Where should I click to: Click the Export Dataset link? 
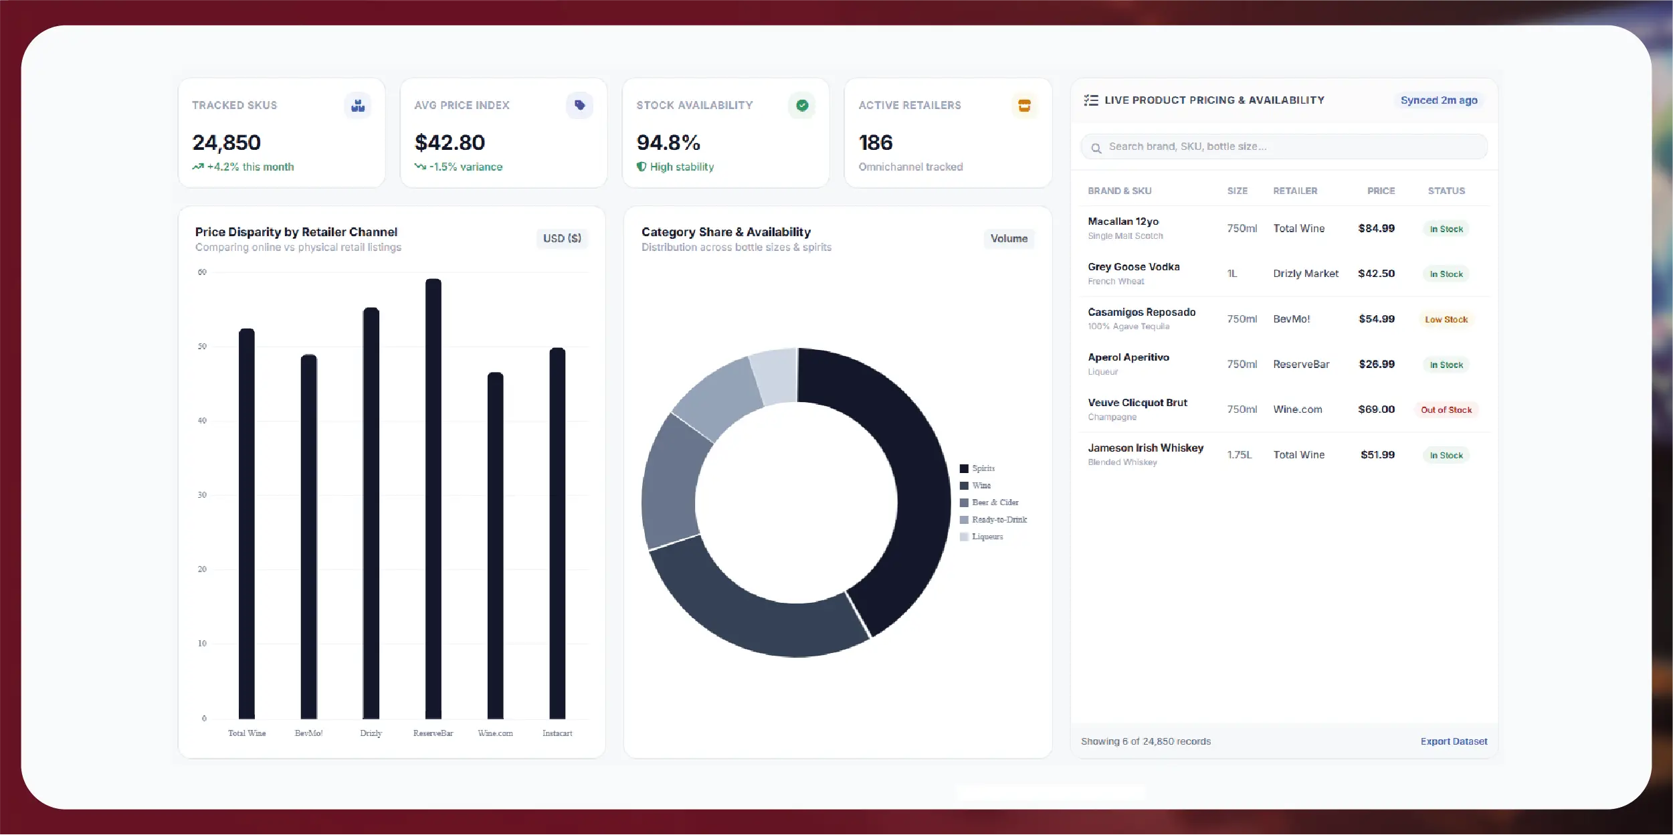tap(1454, 741)
